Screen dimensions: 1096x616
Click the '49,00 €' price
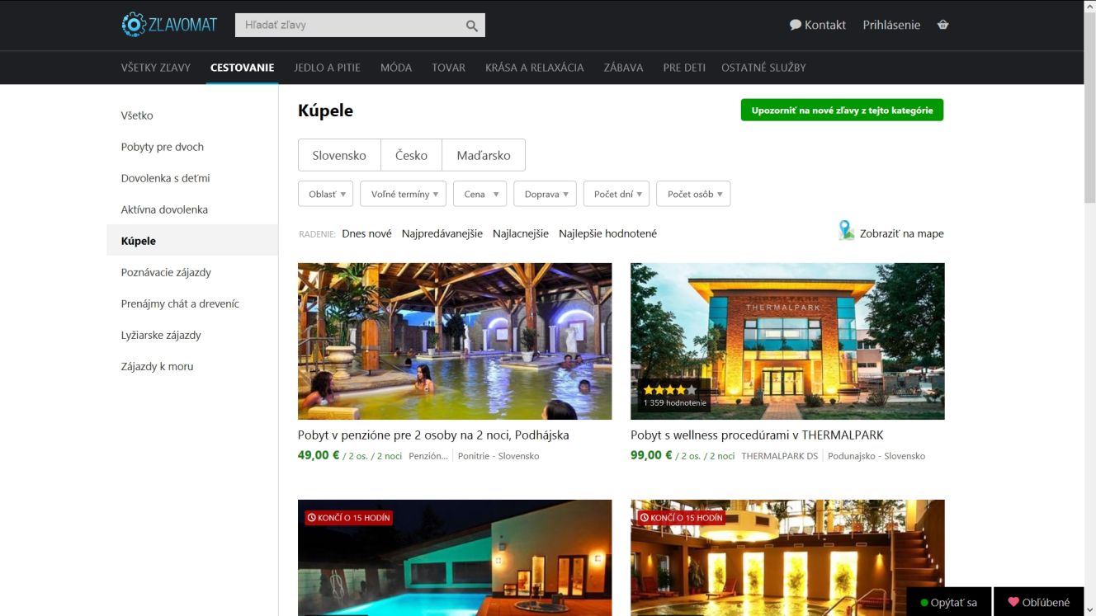point(319,455)
